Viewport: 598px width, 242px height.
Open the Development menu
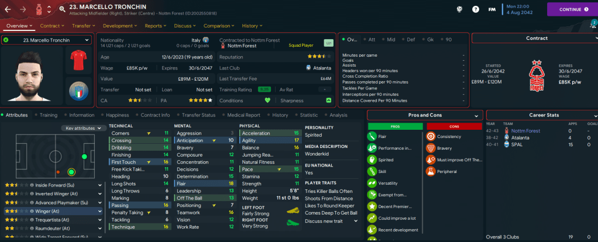(120, 26)
